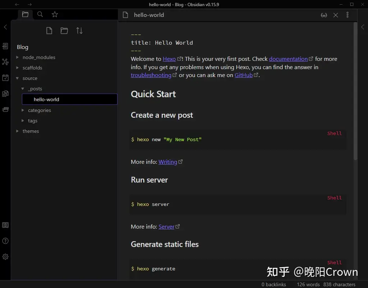Open the GitHub link
The image size is (368, 288).
point(244,75)
